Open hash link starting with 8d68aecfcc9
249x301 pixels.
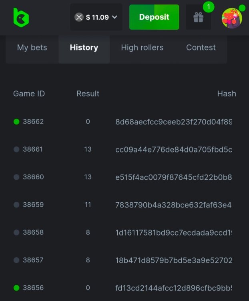173,122
